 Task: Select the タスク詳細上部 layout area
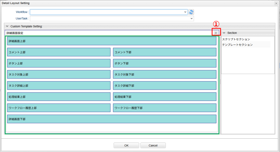pos(59,85)
